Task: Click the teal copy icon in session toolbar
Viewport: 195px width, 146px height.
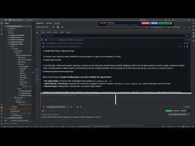Action: [62, 27]
